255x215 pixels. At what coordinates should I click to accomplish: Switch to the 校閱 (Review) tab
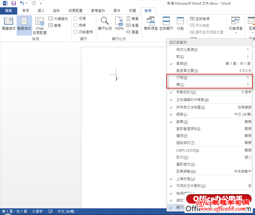coord(132,11)
